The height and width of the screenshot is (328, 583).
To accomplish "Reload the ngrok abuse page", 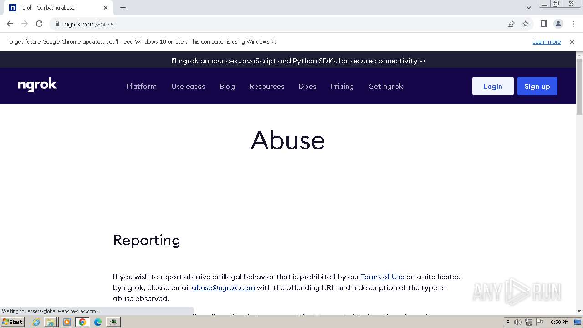I will (39, 24).
